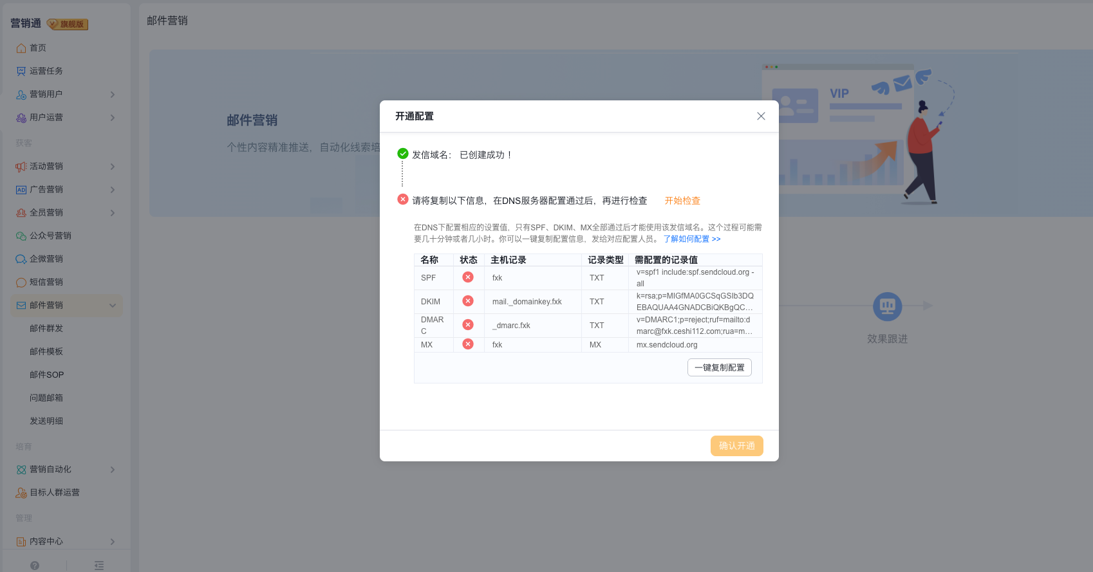Click the help question mark icon
The height and width of the screenshot is (572, 1093).
coord(35,566)
